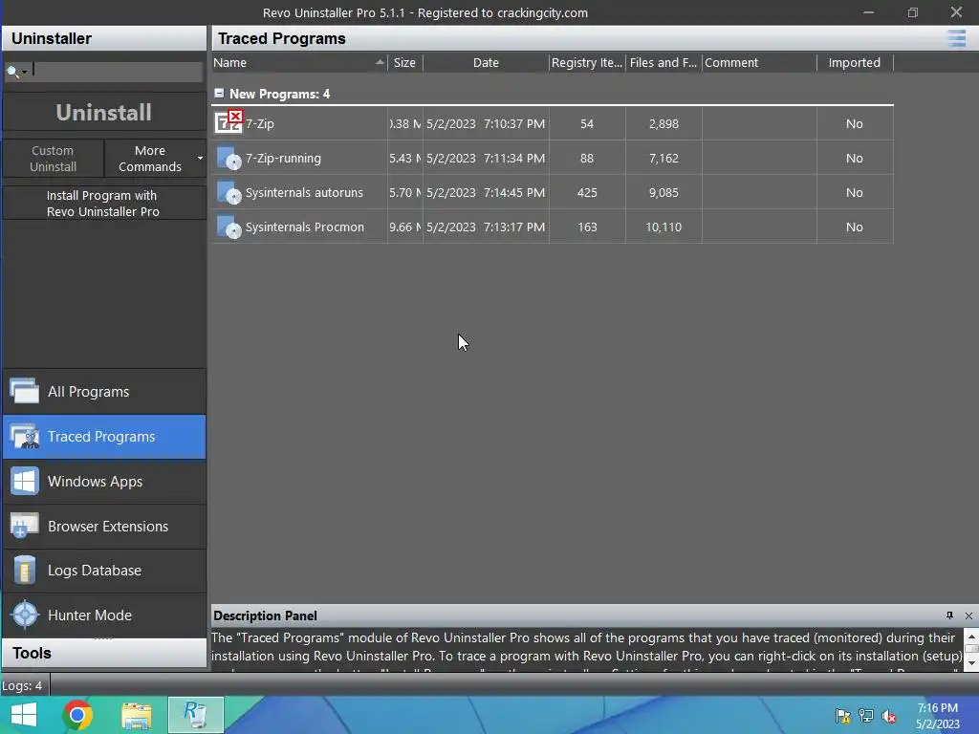Expand the Tools section header
The height and width of the screenshot is (734, 979).
[103, 653]
